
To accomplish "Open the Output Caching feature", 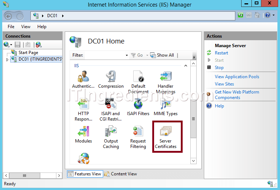I will 111,137.
